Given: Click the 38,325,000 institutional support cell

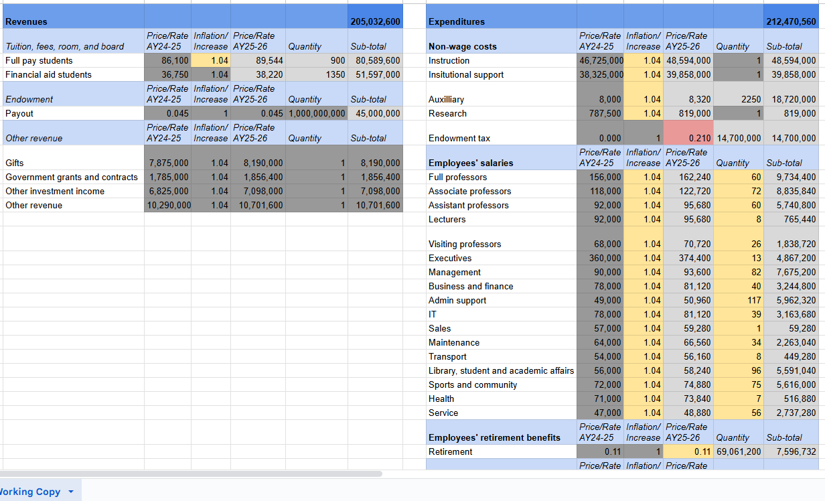Looking at the screenshot, I should point(601,74).
